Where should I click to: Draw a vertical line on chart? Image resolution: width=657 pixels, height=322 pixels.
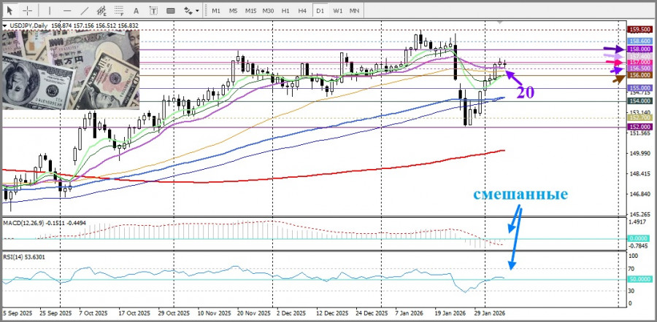coord(49,10)
